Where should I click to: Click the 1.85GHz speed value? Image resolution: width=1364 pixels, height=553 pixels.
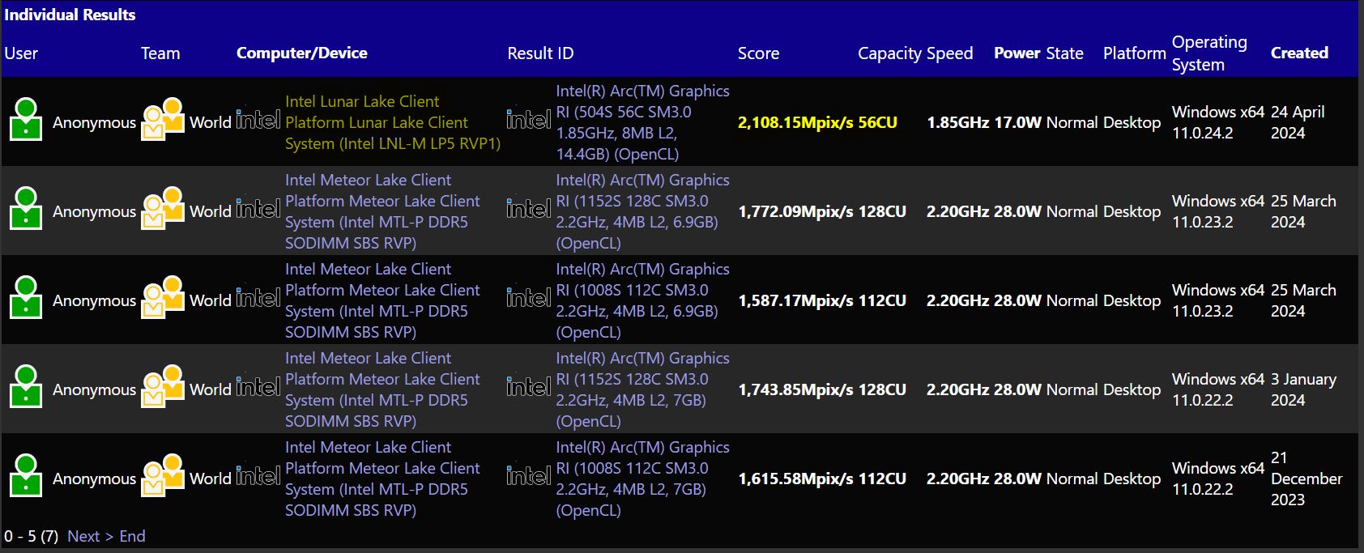click(x=958, y=122)
